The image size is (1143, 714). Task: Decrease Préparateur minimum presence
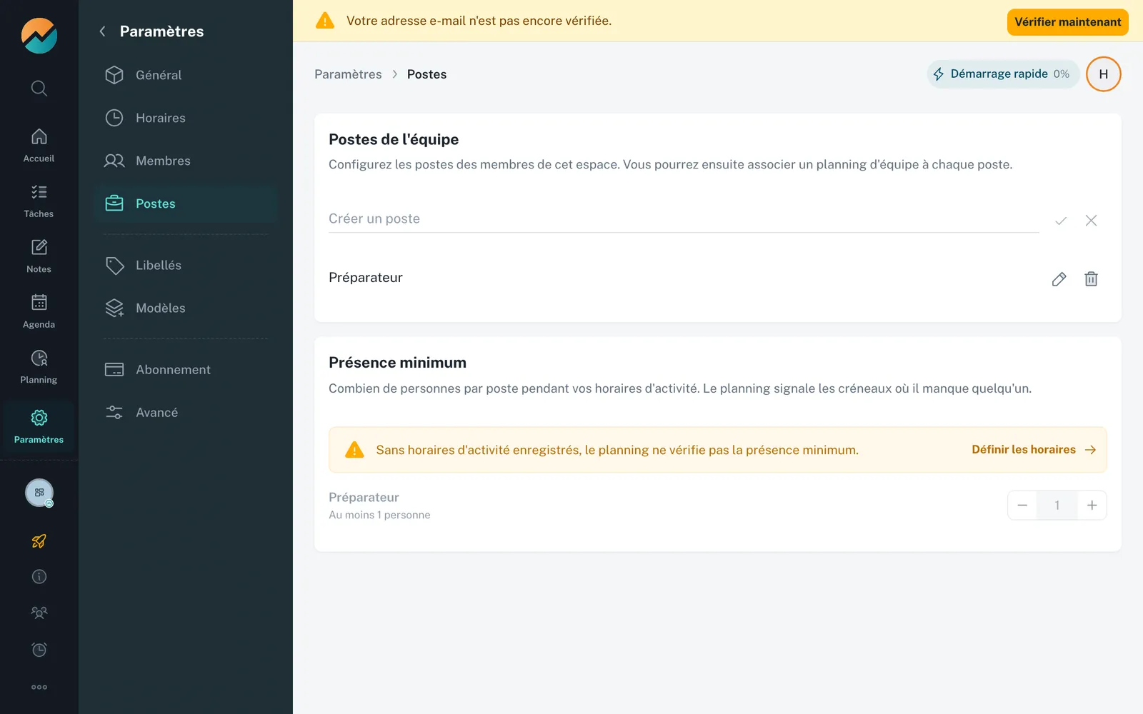point(1022,506)
